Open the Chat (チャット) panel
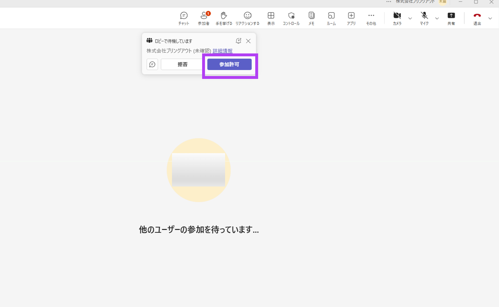This screenshot has width=499, height=307. [184, 19]
